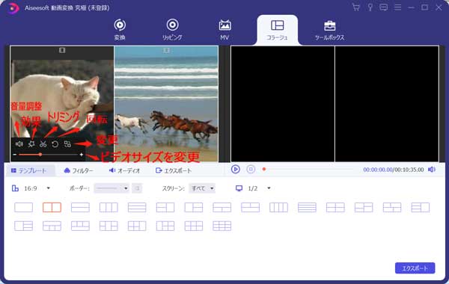
Task: Select the single-screen template
Action: (x=23, y=207)
